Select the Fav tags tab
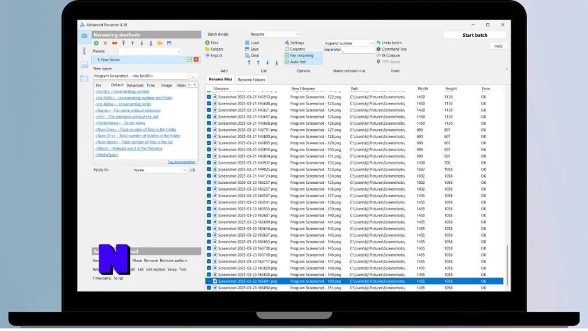Viewport: 588px width, 331px height. click(x=99, y=86)
